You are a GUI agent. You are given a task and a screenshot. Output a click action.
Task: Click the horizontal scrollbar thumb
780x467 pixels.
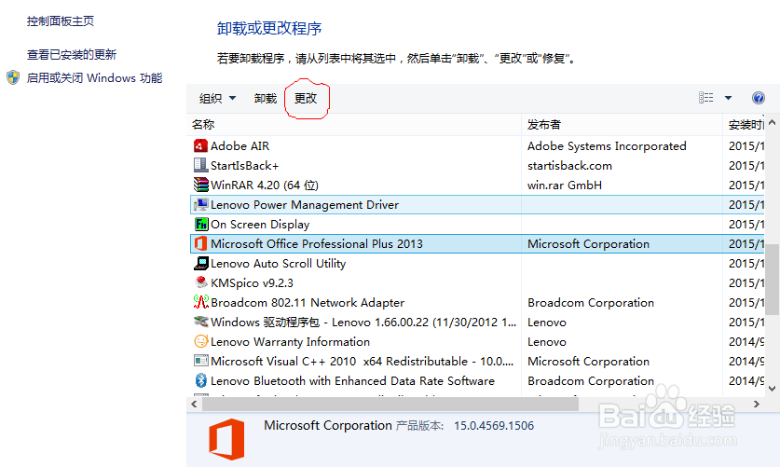click(x=391, y=404)
